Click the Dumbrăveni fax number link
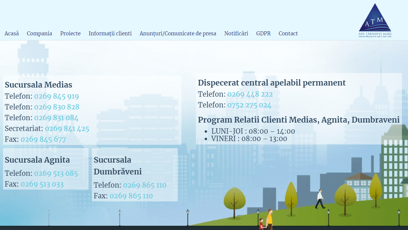 pos(131,196)
